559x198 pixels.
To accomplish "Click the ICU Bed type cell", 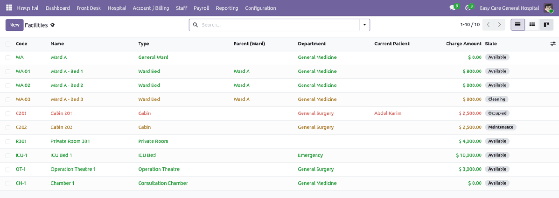I will tap(147, 155).
